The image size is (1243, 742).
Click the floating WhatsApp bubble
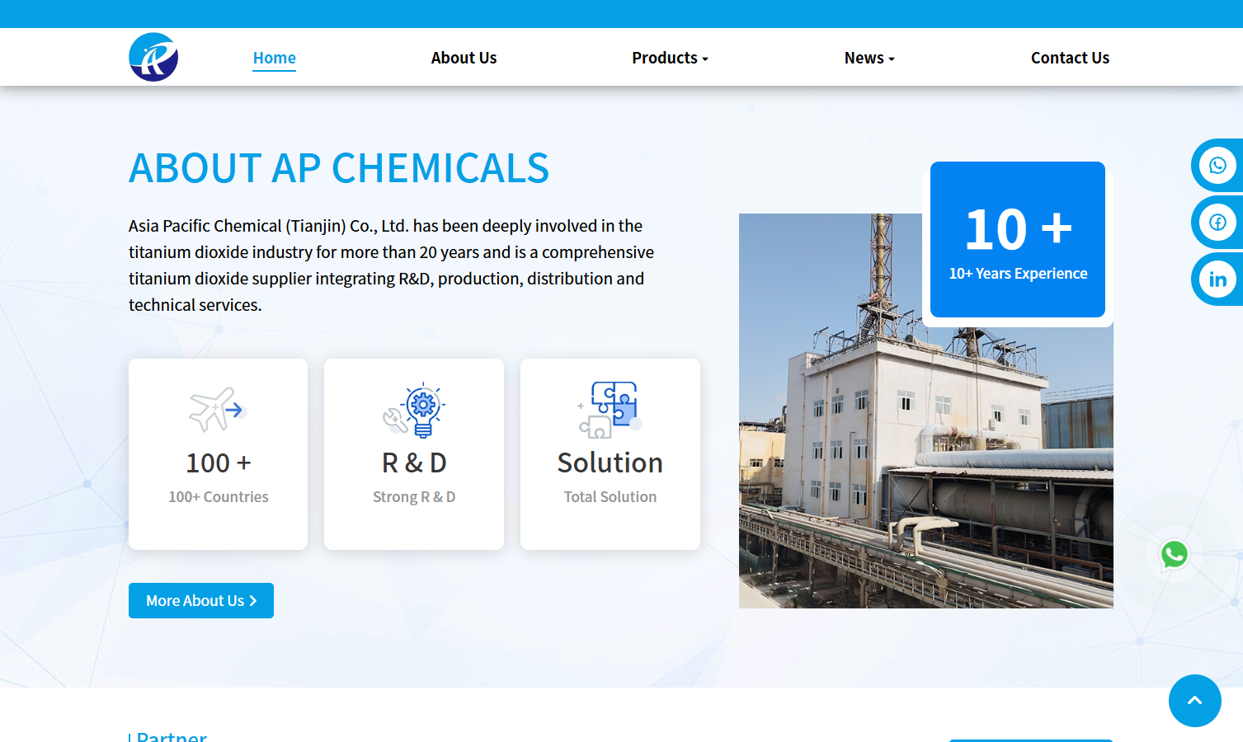pyautogui.click(x=1174, y=554)
